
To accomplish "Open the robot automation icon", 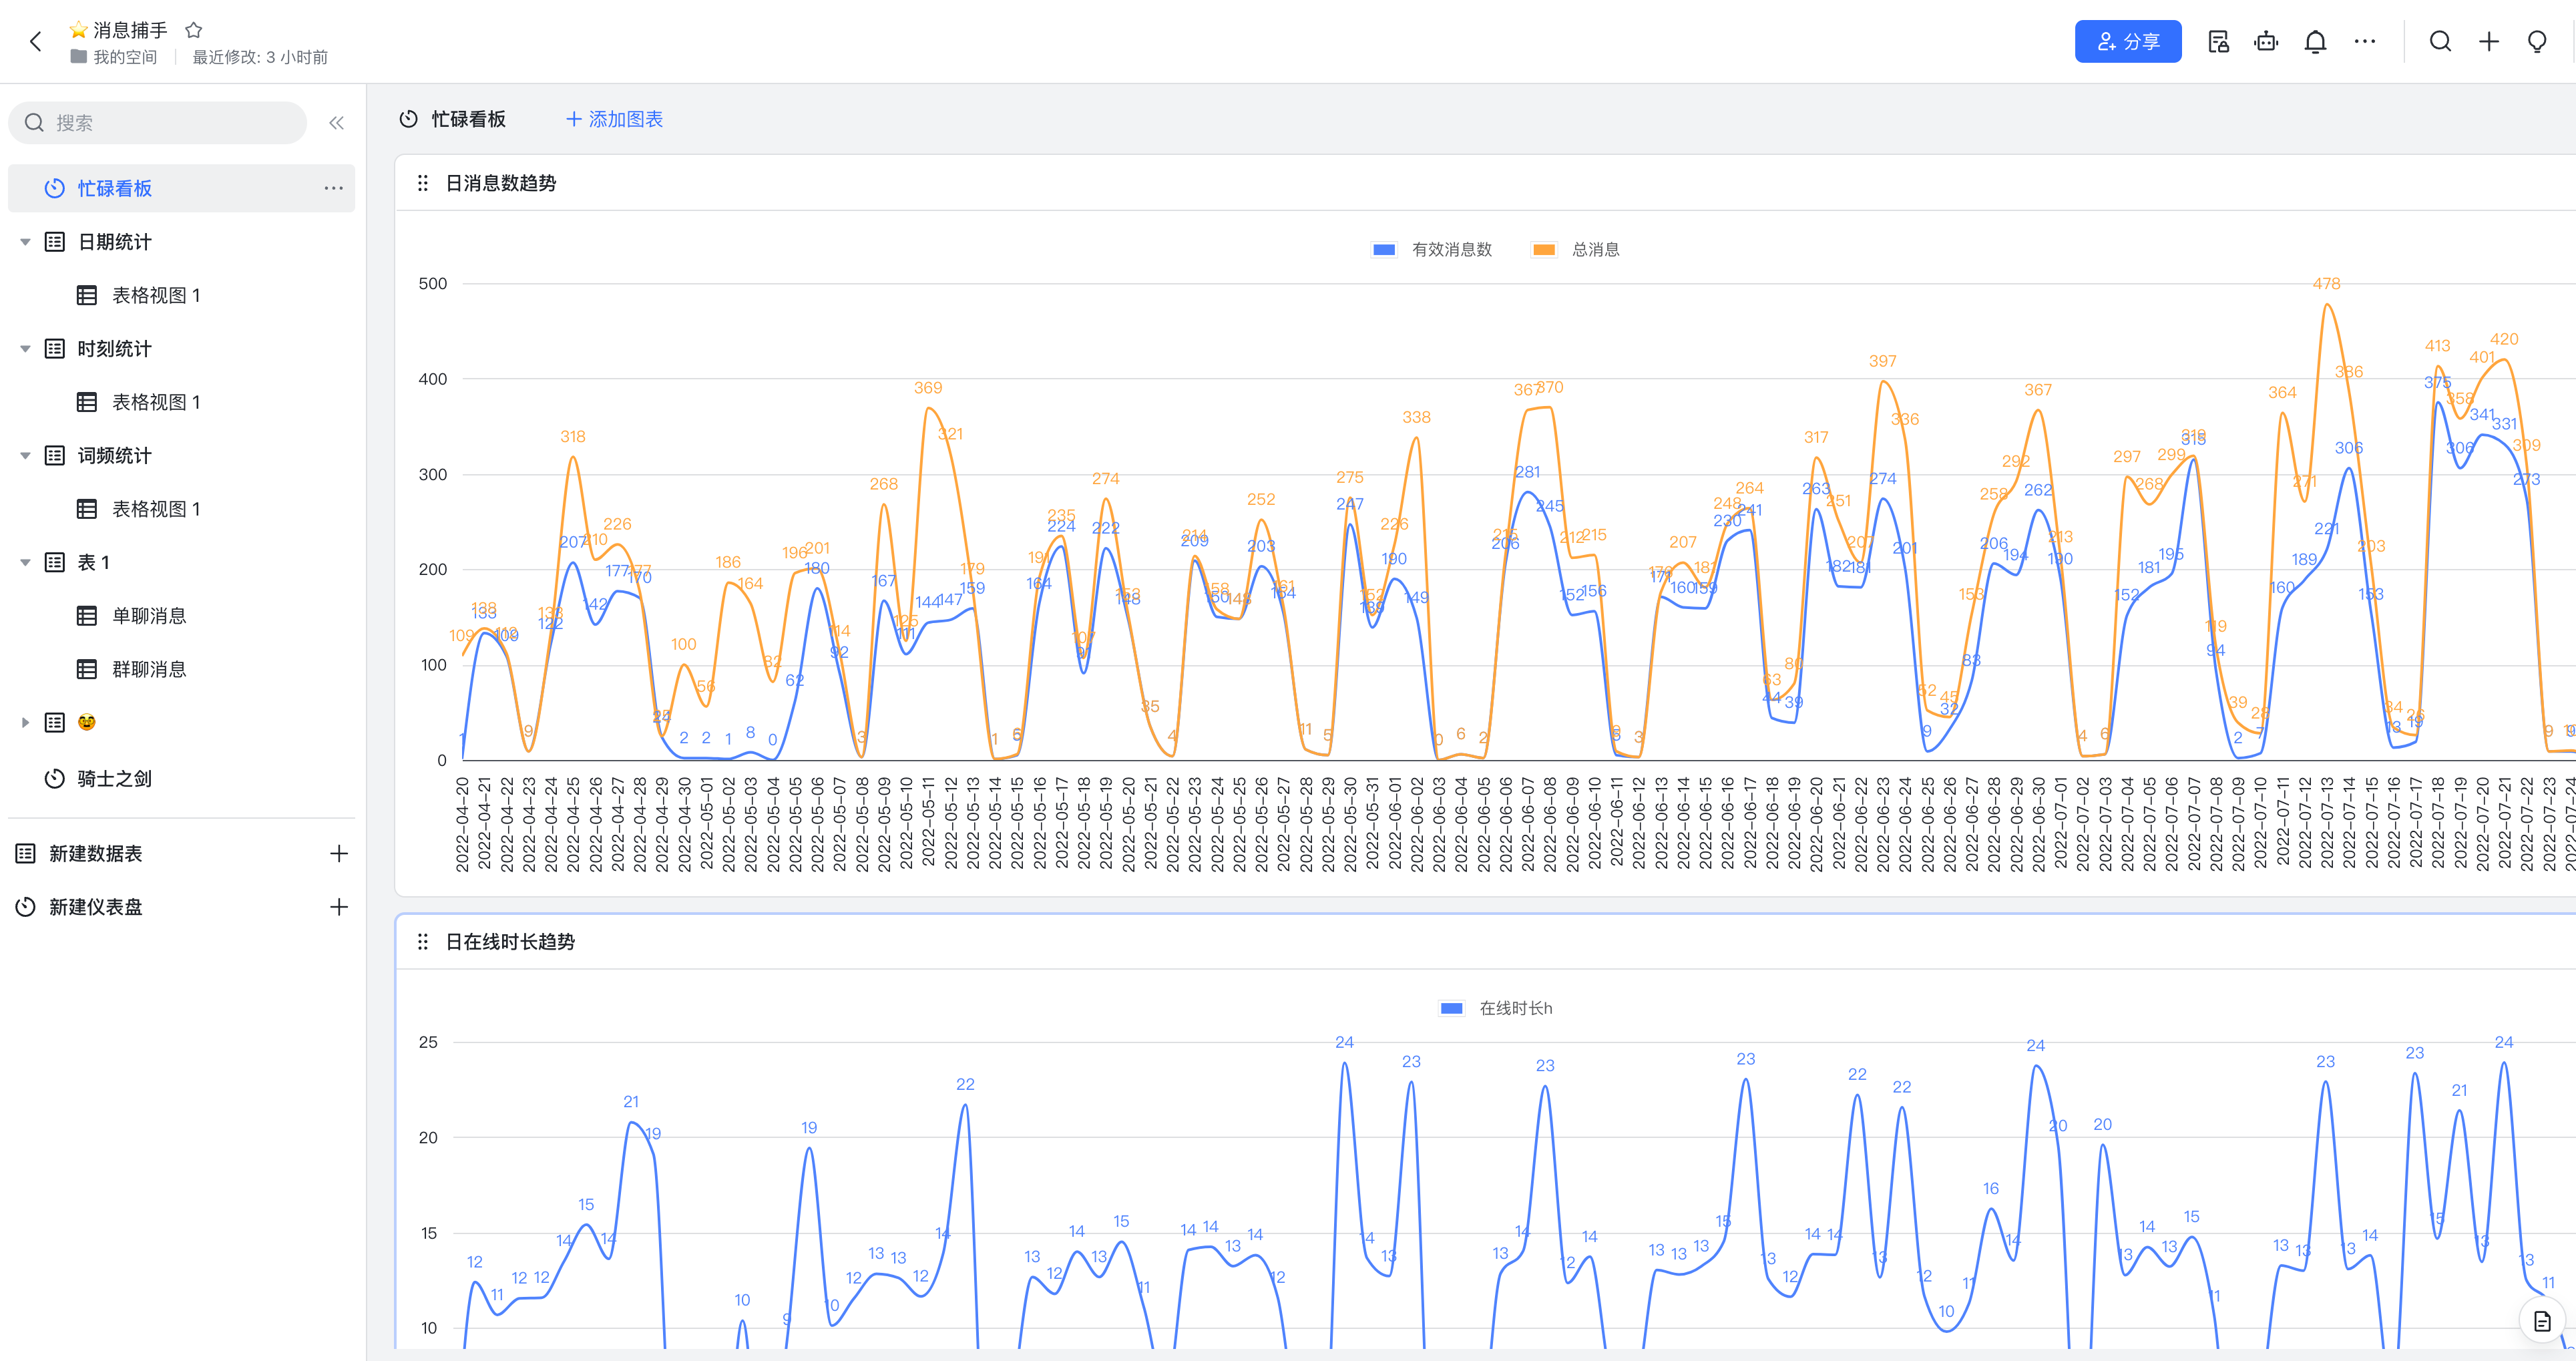I will (2266, 42).
